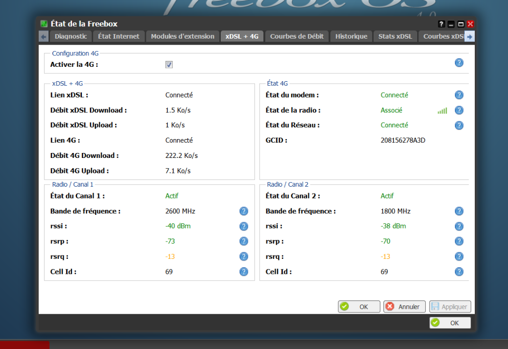Viewport: 508px width, 349px height.
Task: Select the Débit 4G Download value 222.2 Ko/s
Action: coord(182,156)
